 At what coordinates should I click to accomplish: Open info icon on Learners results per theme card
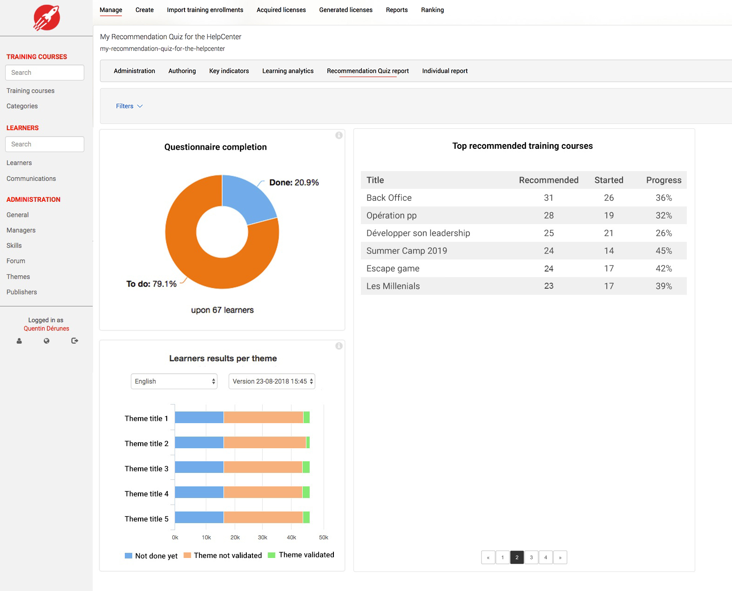pyautogui.click(x=339, y=346)
